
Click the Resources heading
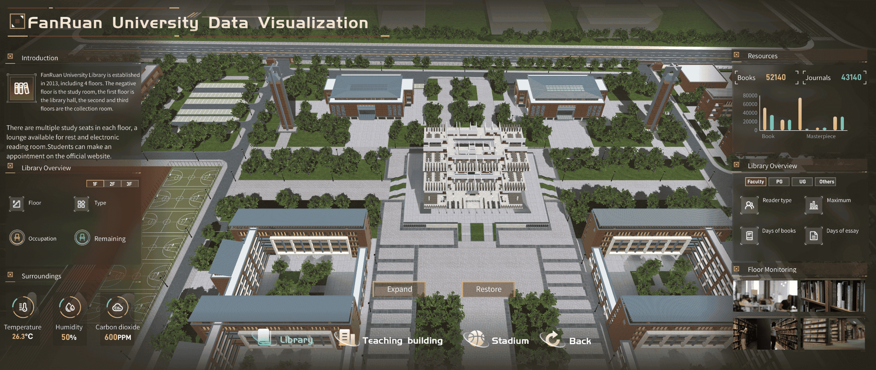pyautogui.click(x=762, y=56)
